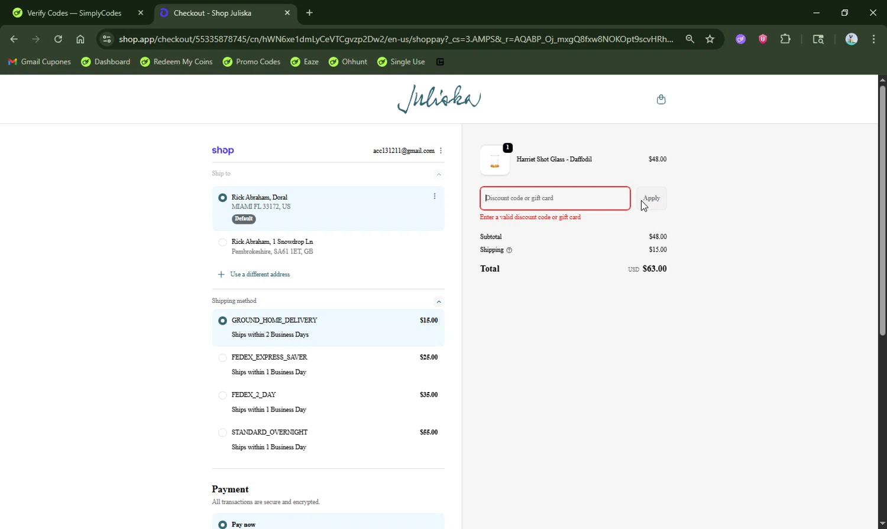This screenshot has width=887, height=529.
Task: Open the zoom magnifier icon in address bar
Action: [x=690, y=39]
